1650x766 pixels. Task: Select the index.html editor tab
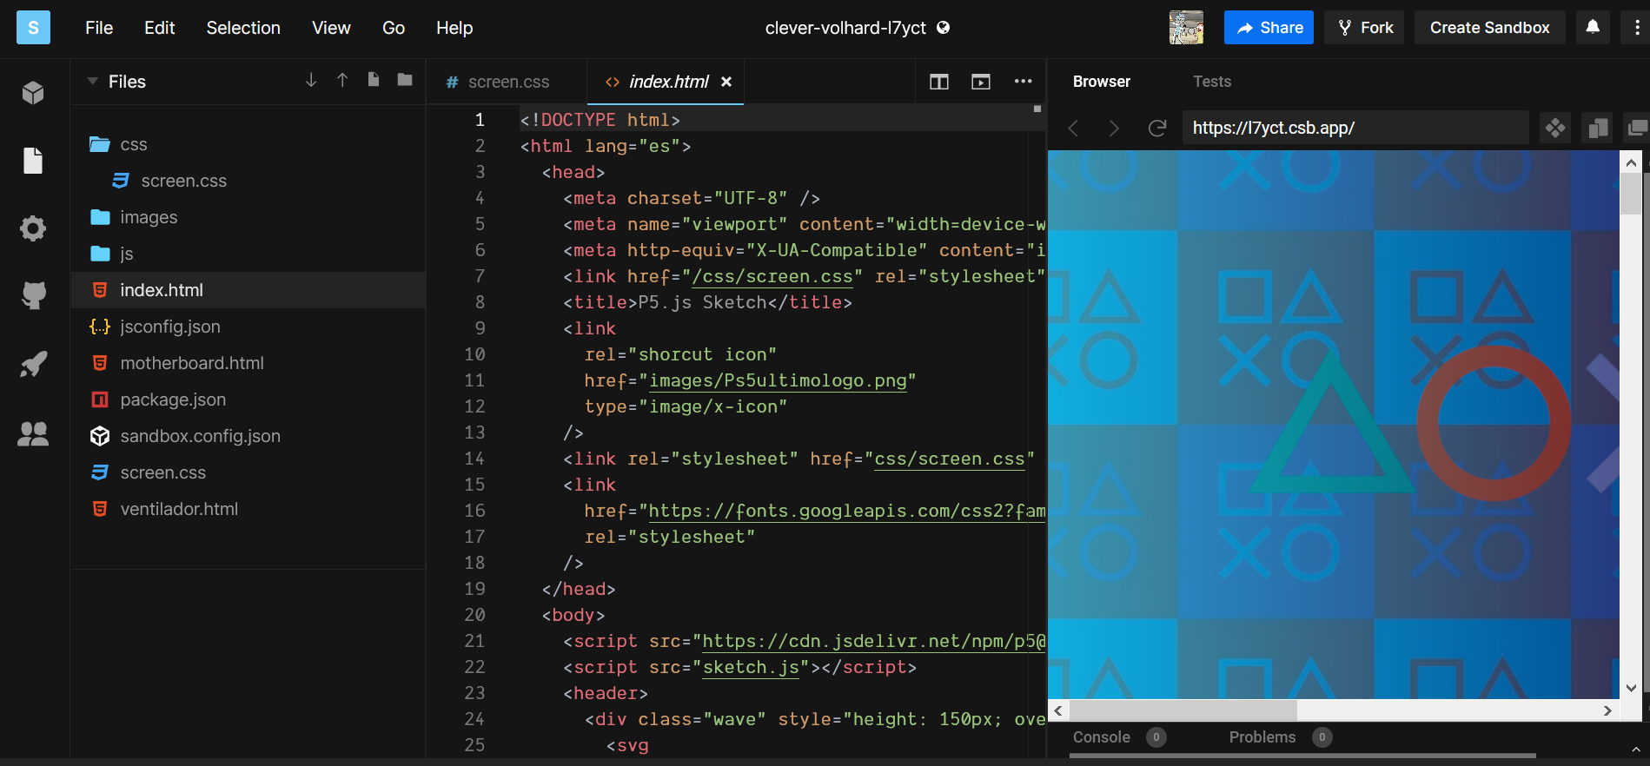click(x=666, y=82)
